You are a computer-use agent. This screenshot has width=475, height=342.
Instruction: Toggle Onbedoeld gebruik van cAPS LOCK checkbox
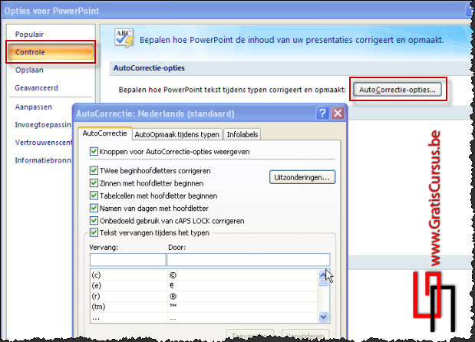click(x=94, y=221)
